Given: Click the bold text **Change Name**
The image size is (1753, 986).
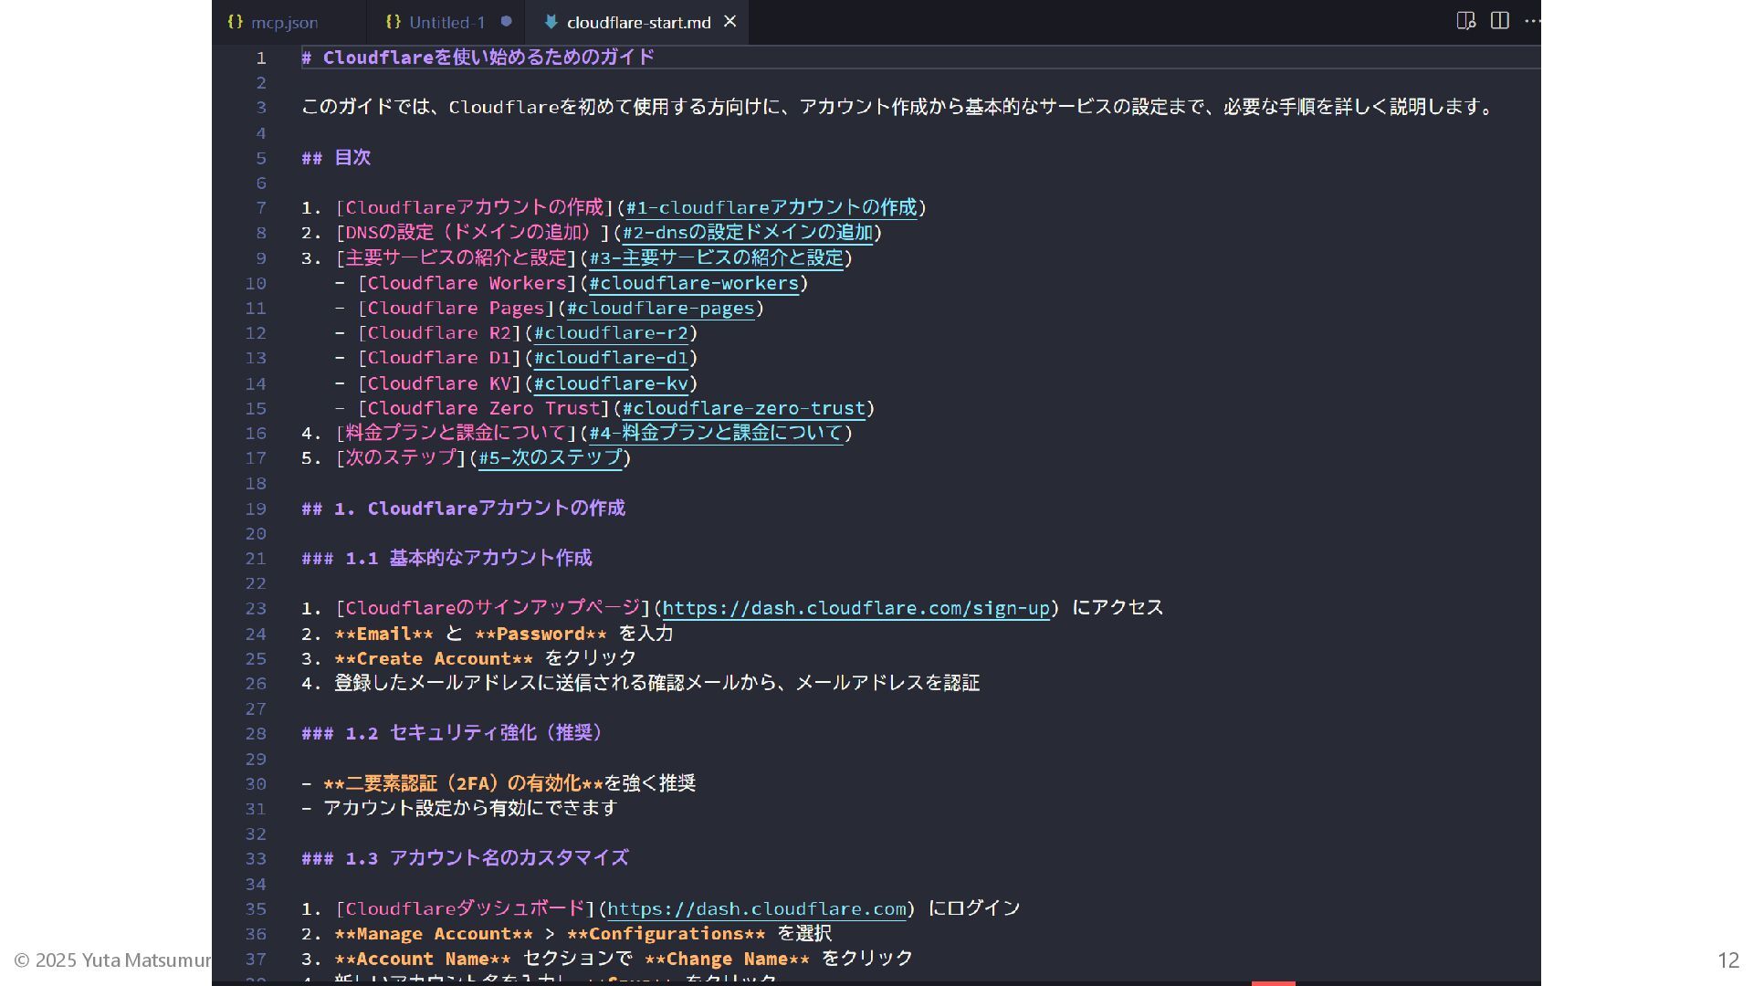Looking at the screenshot, I should coord(727,959).
